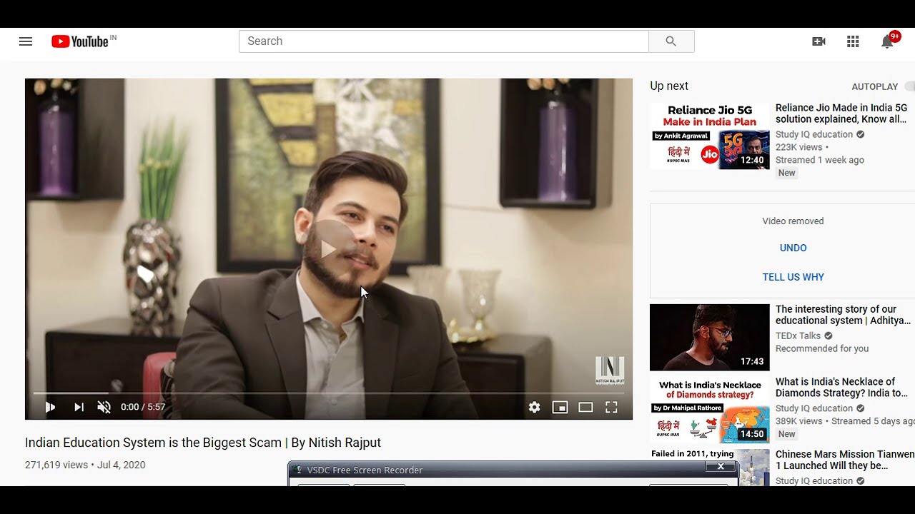The height and width of the screenshot is (514, 915).
Task: Click the large center play overlay
Action: [328, 248]
